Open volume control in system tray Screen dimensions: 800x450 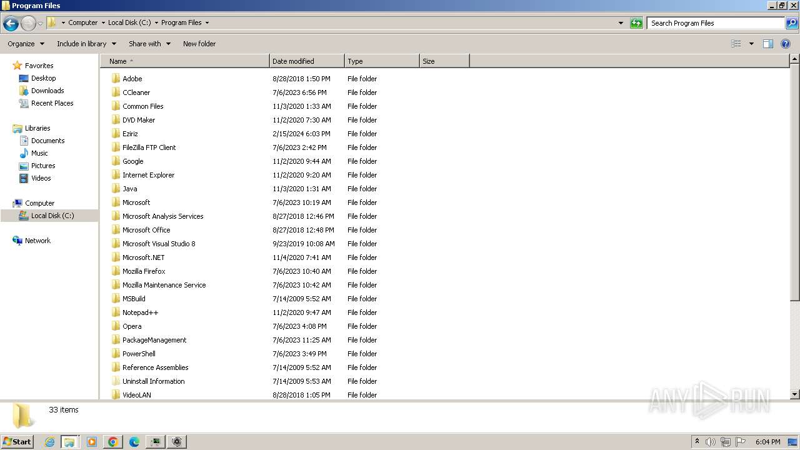coord(711,442)
